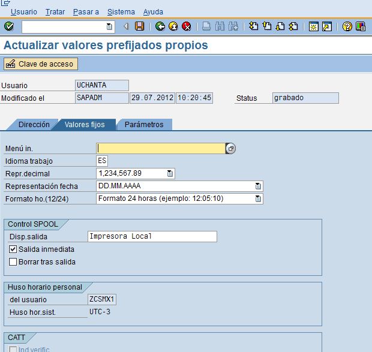The height and width of the screenshot is (352, 372).
Task: Open search help for Menú in.
Action: point(230,149)
